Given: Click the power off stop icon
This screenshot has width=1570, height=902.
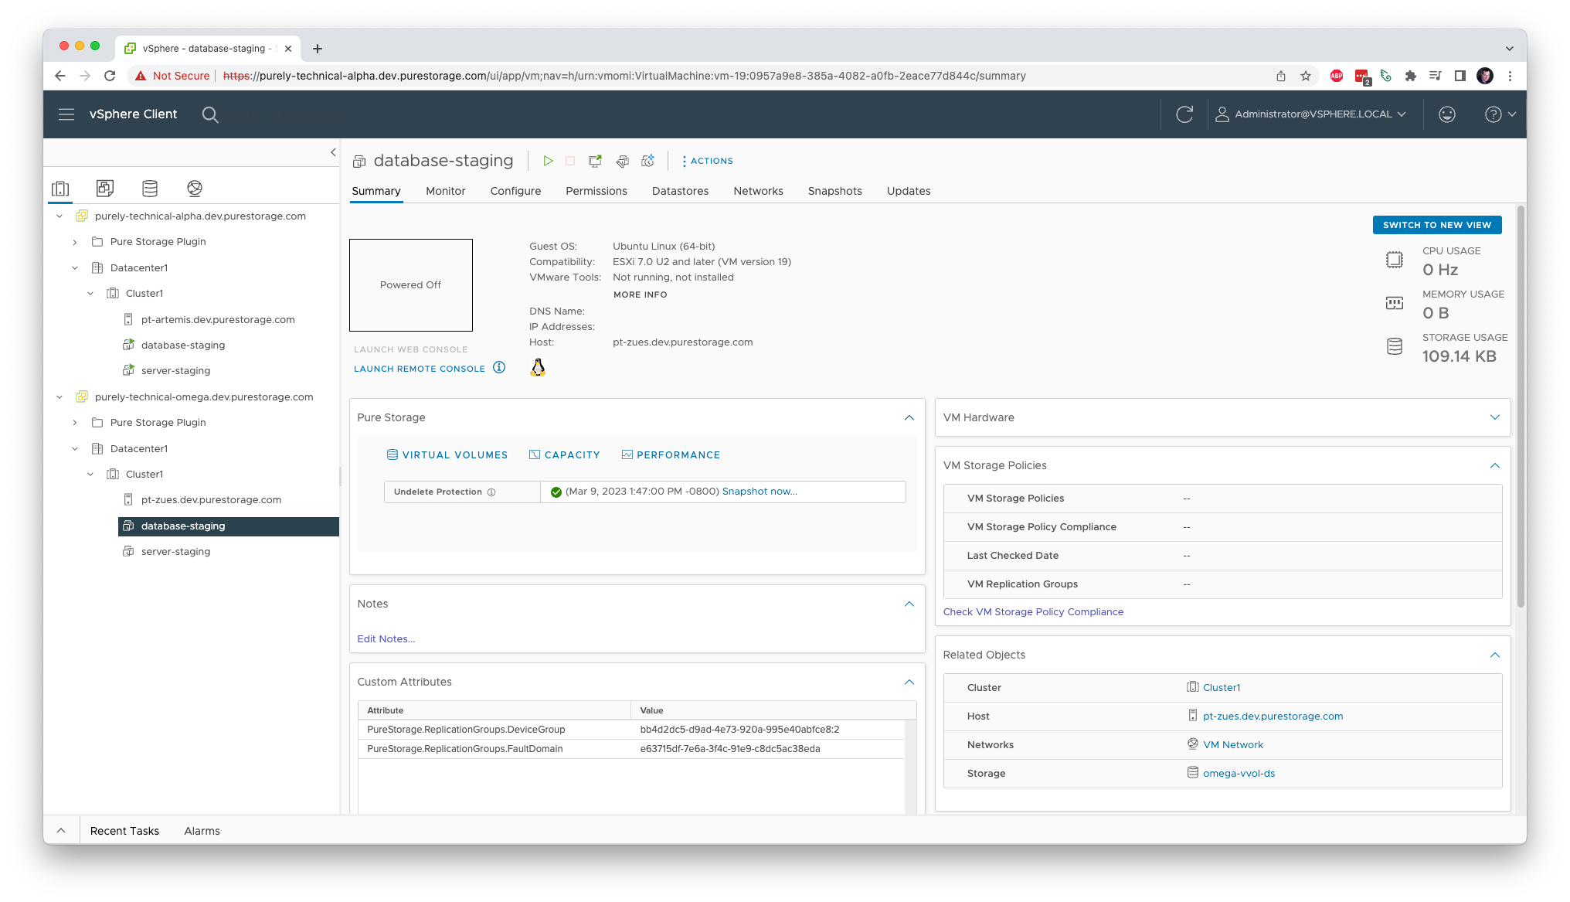Looking at the screenshot, I should 570,161.
